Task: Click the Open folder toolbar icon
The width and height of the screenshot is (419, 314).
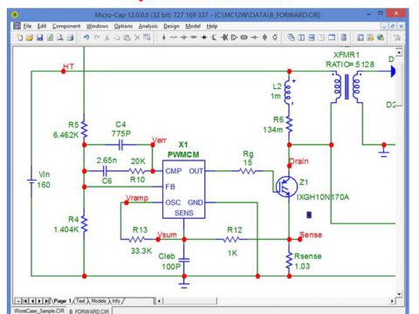Action: (30, 38)
